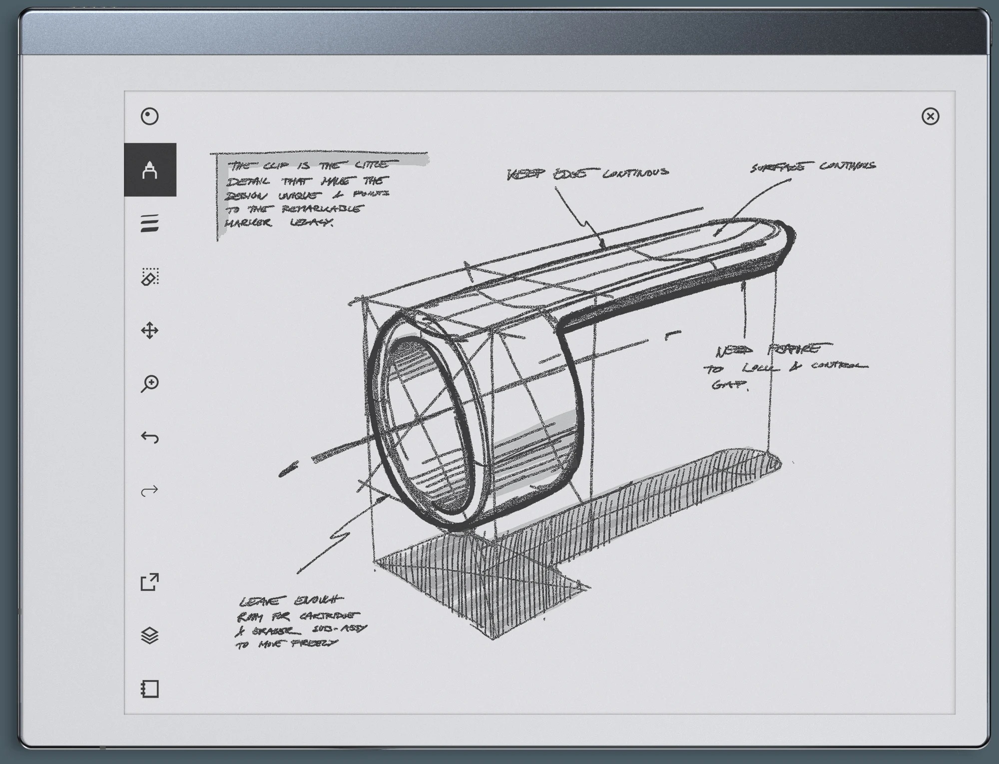Activate the Move and selection tool

150,330
